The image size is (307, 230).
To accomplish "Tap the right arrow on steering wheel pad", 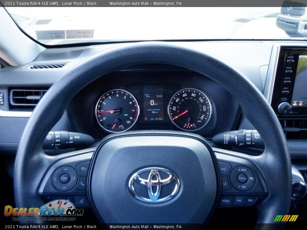I will click(75, 178).
